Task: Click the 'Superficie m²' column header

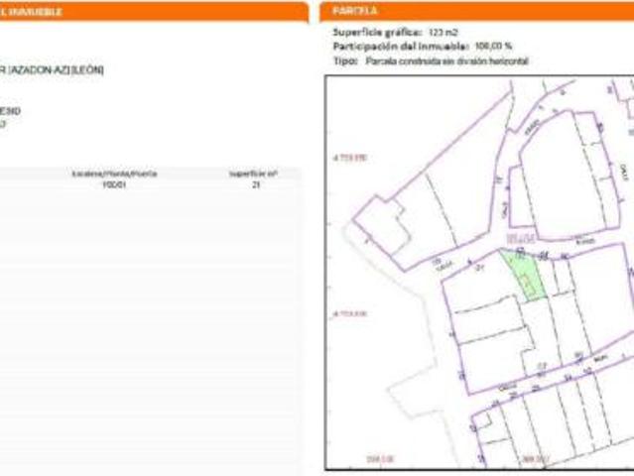Action: pos(254,174)
